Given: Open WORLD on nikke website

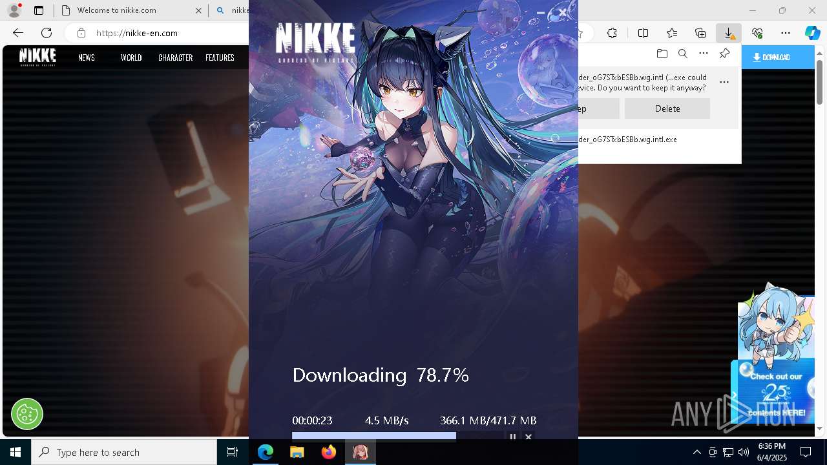Looking at the screenshot, I should [x=131, y=57].
